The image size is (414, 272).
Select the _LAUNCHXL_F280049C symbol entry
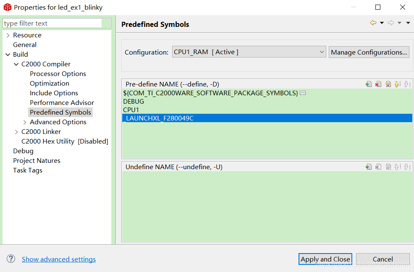[267, 118]
